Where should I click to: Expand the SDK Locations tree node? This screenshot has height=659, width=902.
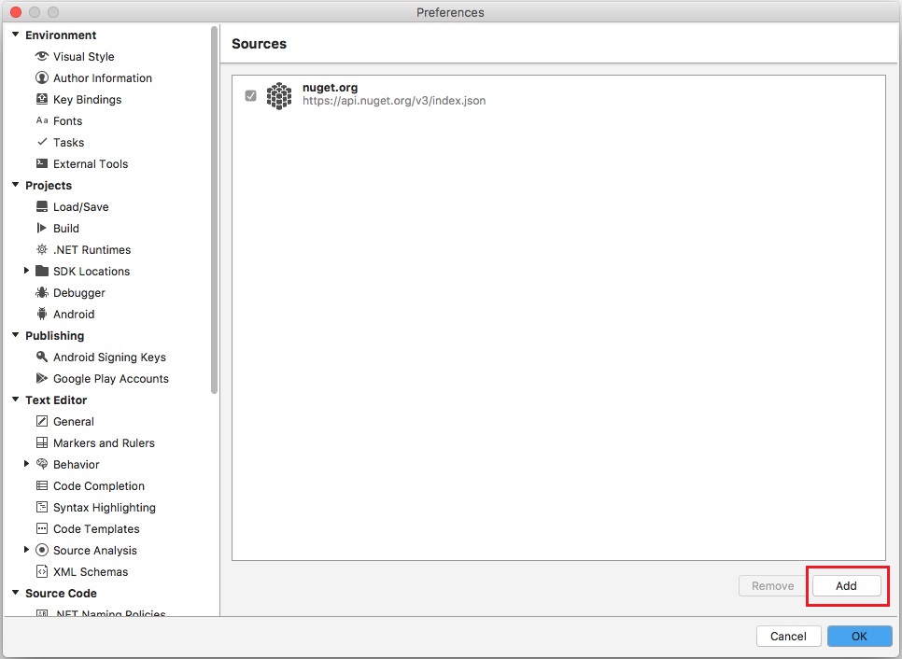click(26, 272)
